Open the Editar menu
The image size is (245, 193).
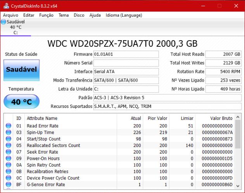click(x=29, y=15)
